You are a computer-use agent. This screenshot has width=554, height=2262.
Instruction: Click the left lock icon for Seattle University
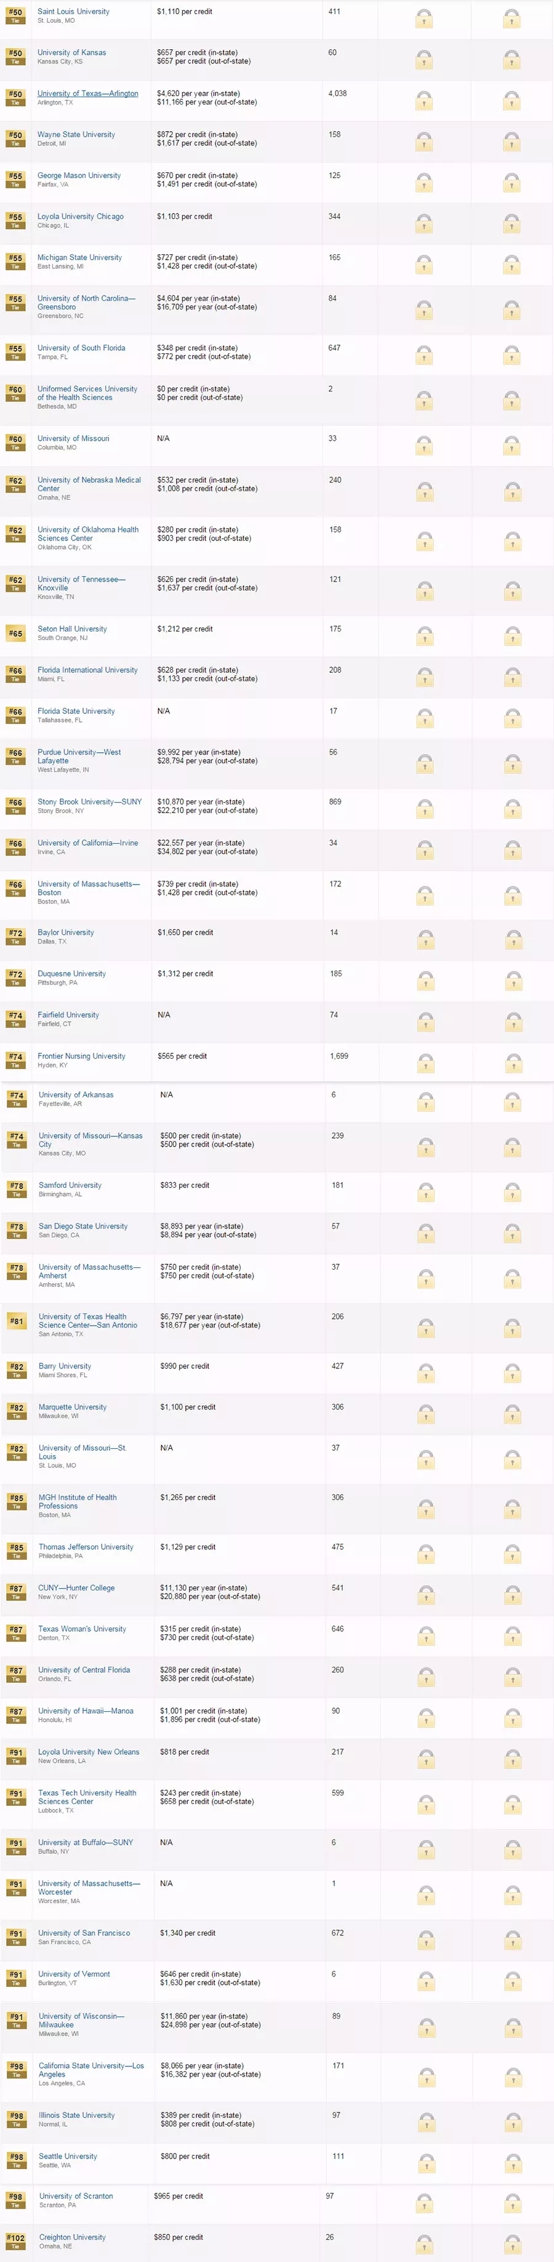tap(427, 2164)
